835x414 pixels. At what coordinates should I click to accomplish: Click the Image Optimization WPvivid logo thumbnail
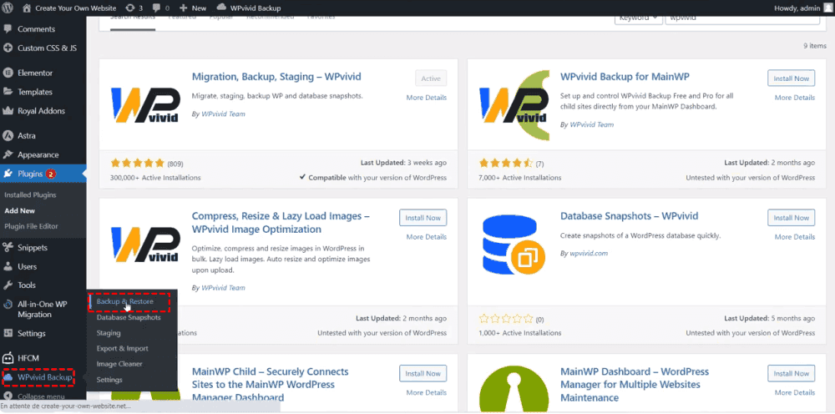[x=144, y=244]
